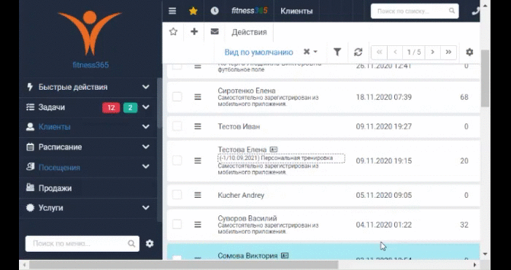Open the hamburger menu in top bar

point(172,11)
